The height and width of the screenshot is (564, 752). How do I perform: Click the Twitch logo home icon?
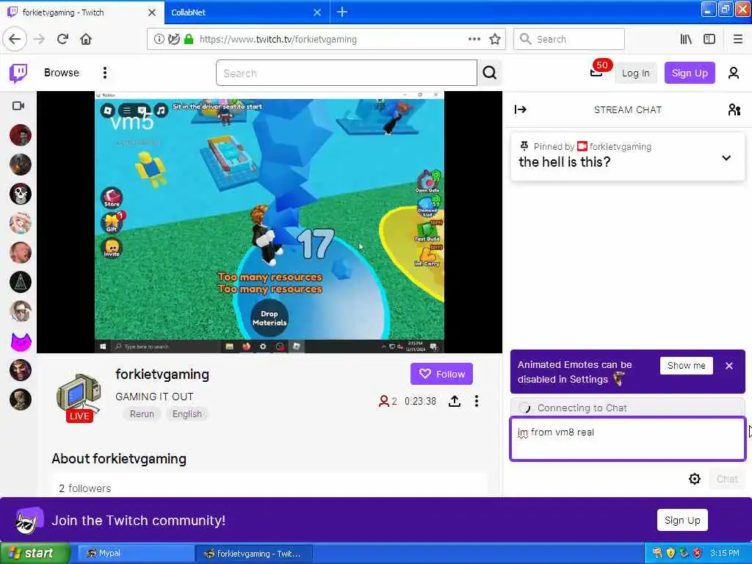pos(18,73)
